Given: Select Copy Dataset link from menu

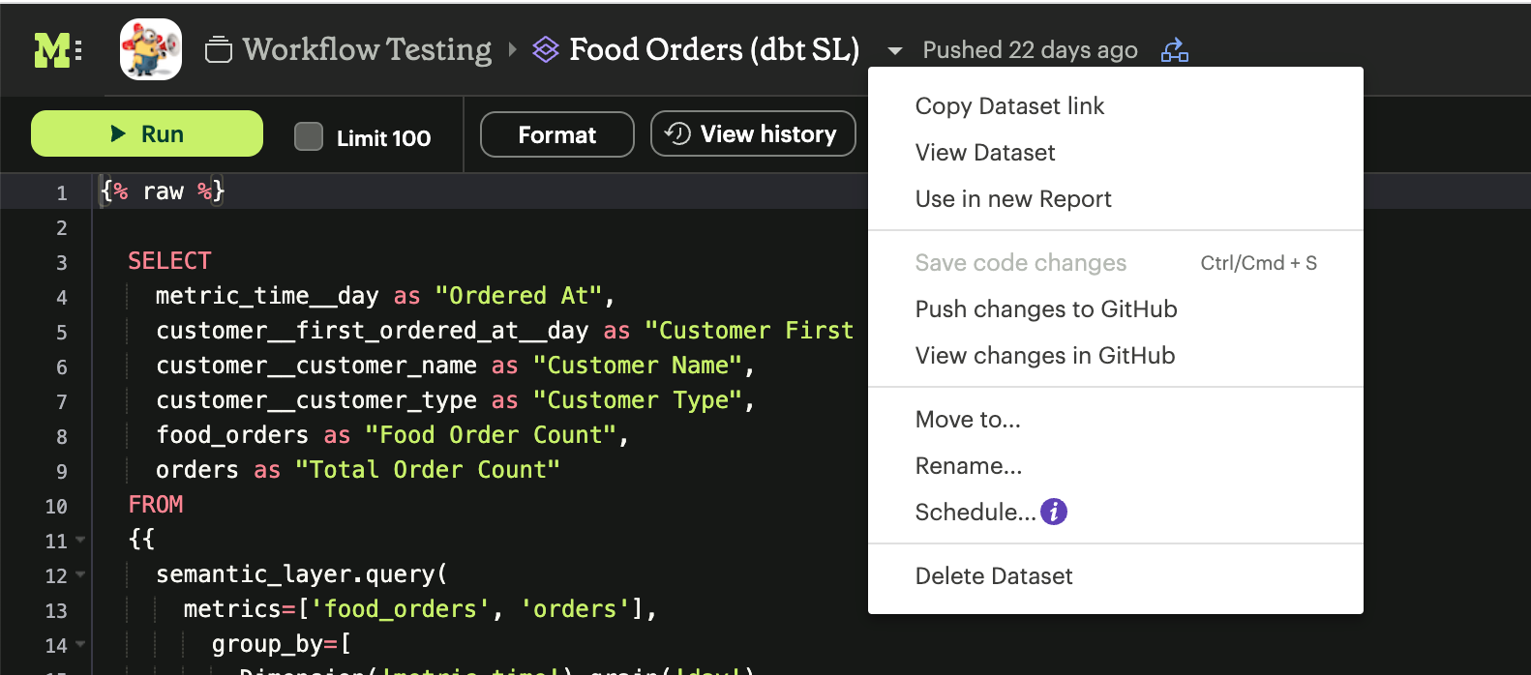Looking at the screenshot, I should point(1009,106).
